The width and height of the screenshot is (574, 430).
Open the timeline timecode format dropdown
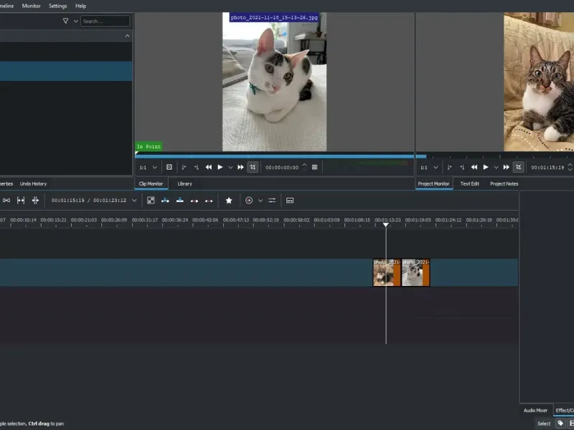click(133, 201)
